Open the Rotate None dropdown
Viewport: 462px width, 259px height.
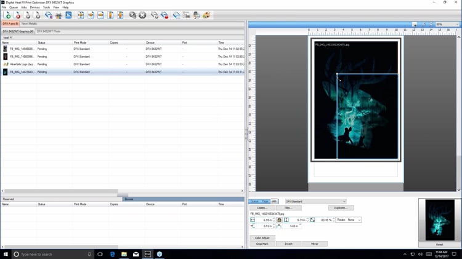349,220
